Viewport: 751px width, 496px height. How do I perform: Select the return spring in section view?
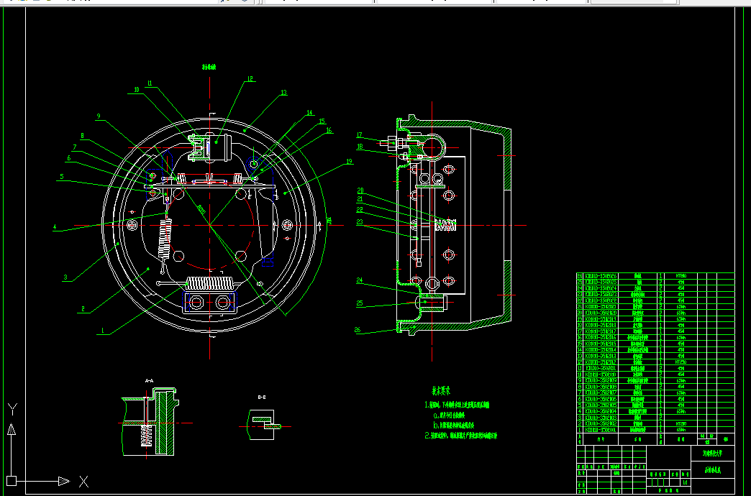click(445, 225)
